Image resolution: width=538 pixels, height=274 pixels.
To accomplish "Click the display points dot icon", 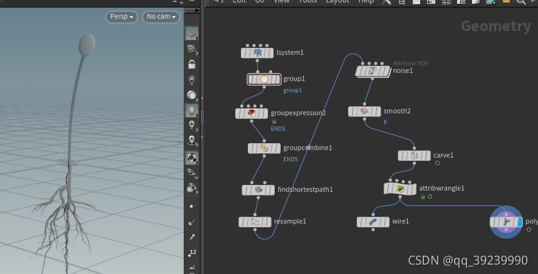I will click(191, 207).
